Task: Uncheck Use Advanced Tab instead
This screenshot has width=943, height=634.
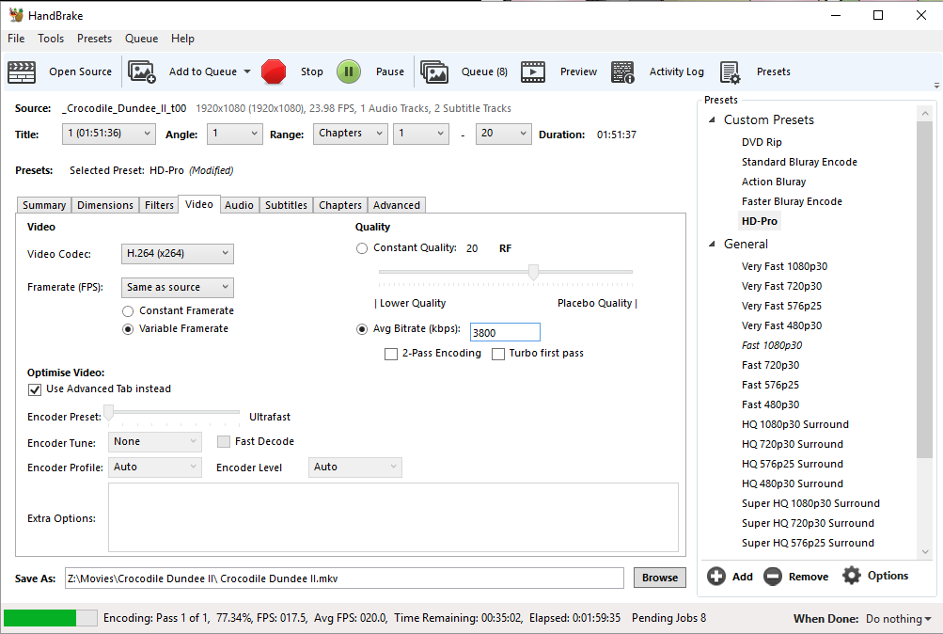Action: pyautogui.click(x=35, y=389)
